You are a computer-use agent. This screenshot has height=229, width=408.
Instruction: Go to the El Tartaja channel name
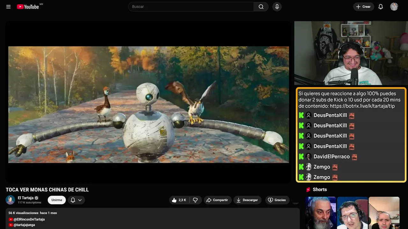pos(25,198)
